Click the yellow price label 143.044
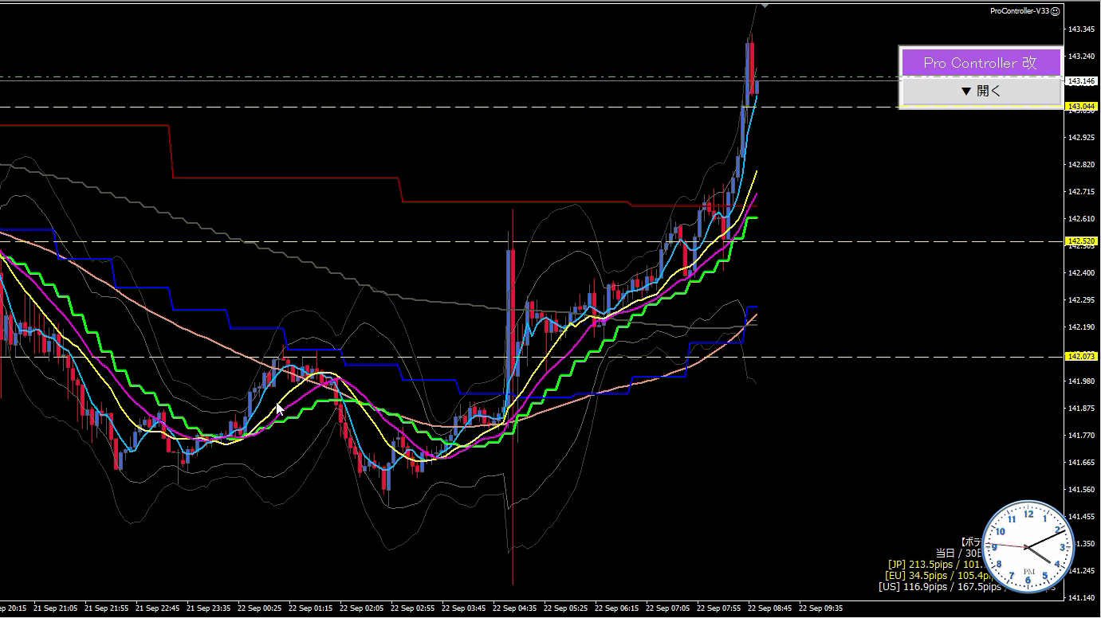 (x=1081, y=106)
